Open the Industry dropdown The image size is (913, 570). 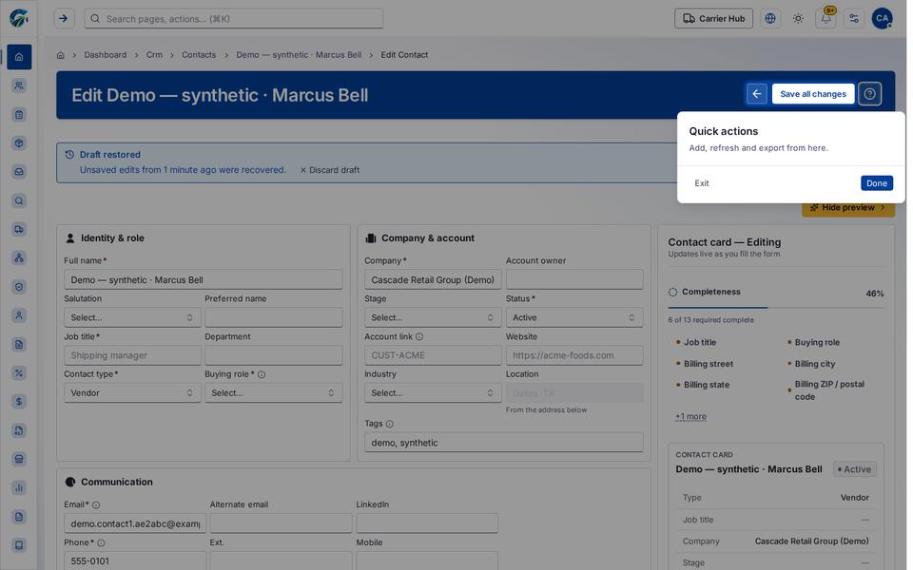pos(433,393)
